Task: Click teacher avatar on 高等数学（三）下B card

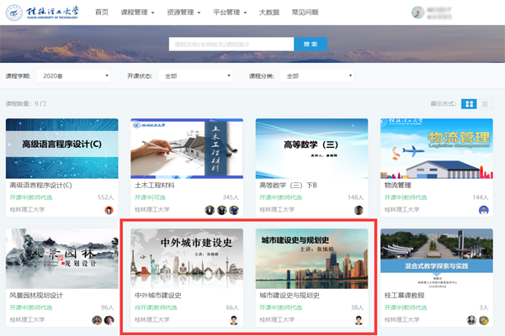Action: click(x=359, y=210)
